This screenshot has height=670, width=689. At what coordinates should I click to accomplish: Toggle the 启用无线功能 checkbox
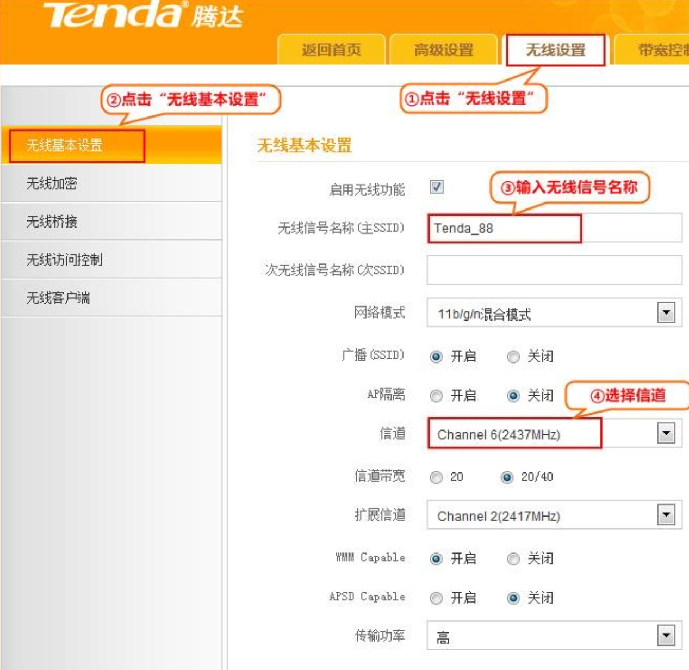(436, 187)
